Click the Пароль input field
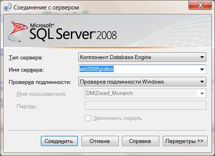This screenshot has height=156, width=215. 145,105
